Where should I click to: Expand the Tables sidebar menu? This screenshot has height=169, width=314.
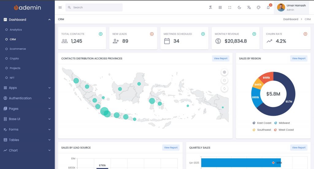(x=27, y=140)
